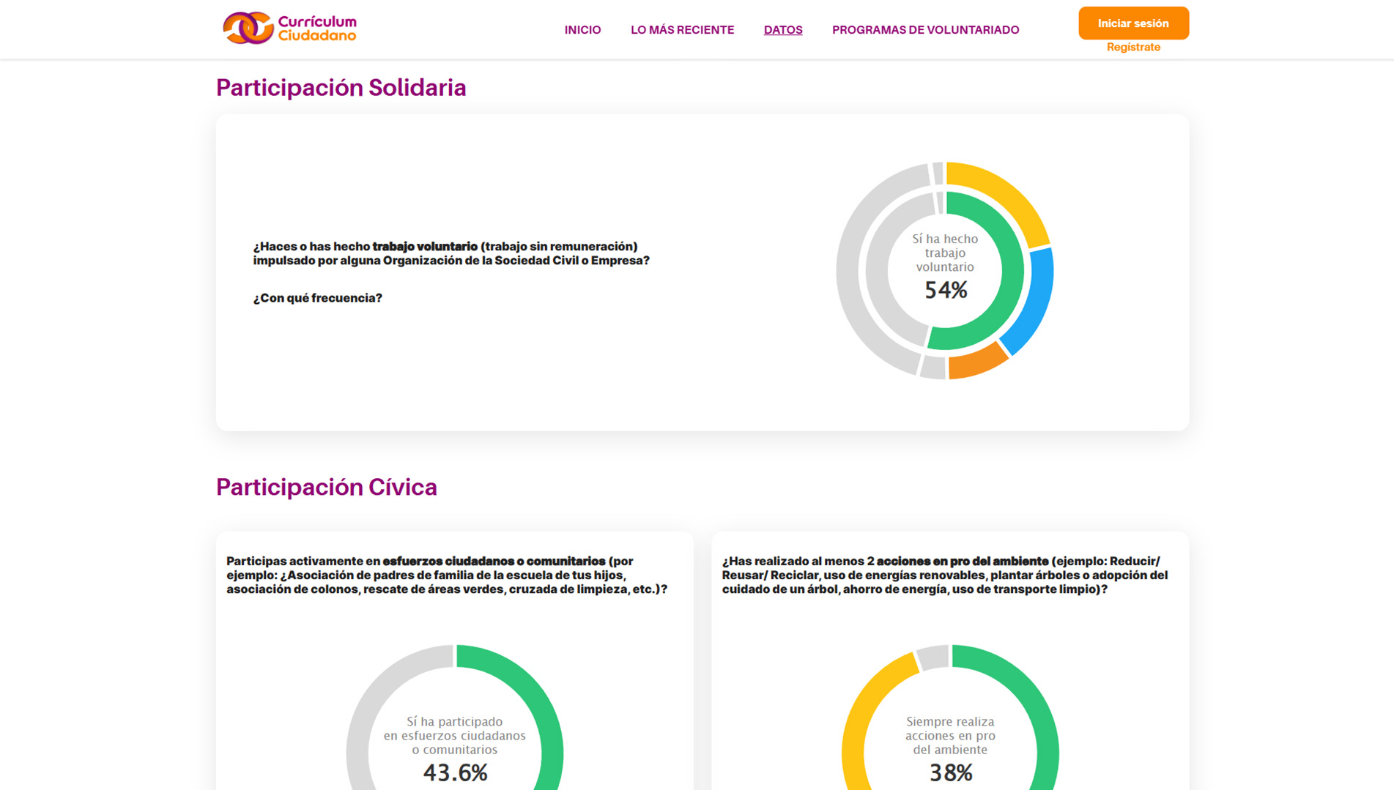Go to LO MÁS RECIENTE page
Viewport: 1394px width, 790px height.
click(x=682, y=30)
